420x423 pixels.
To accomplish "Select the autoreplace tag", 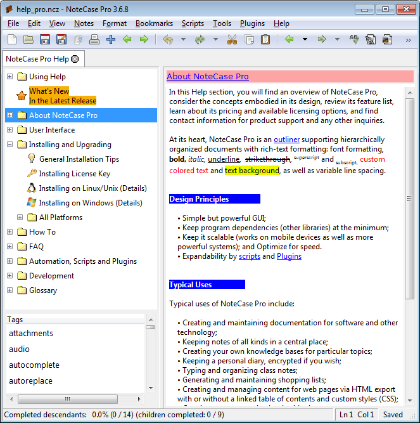I will [30, 381].
